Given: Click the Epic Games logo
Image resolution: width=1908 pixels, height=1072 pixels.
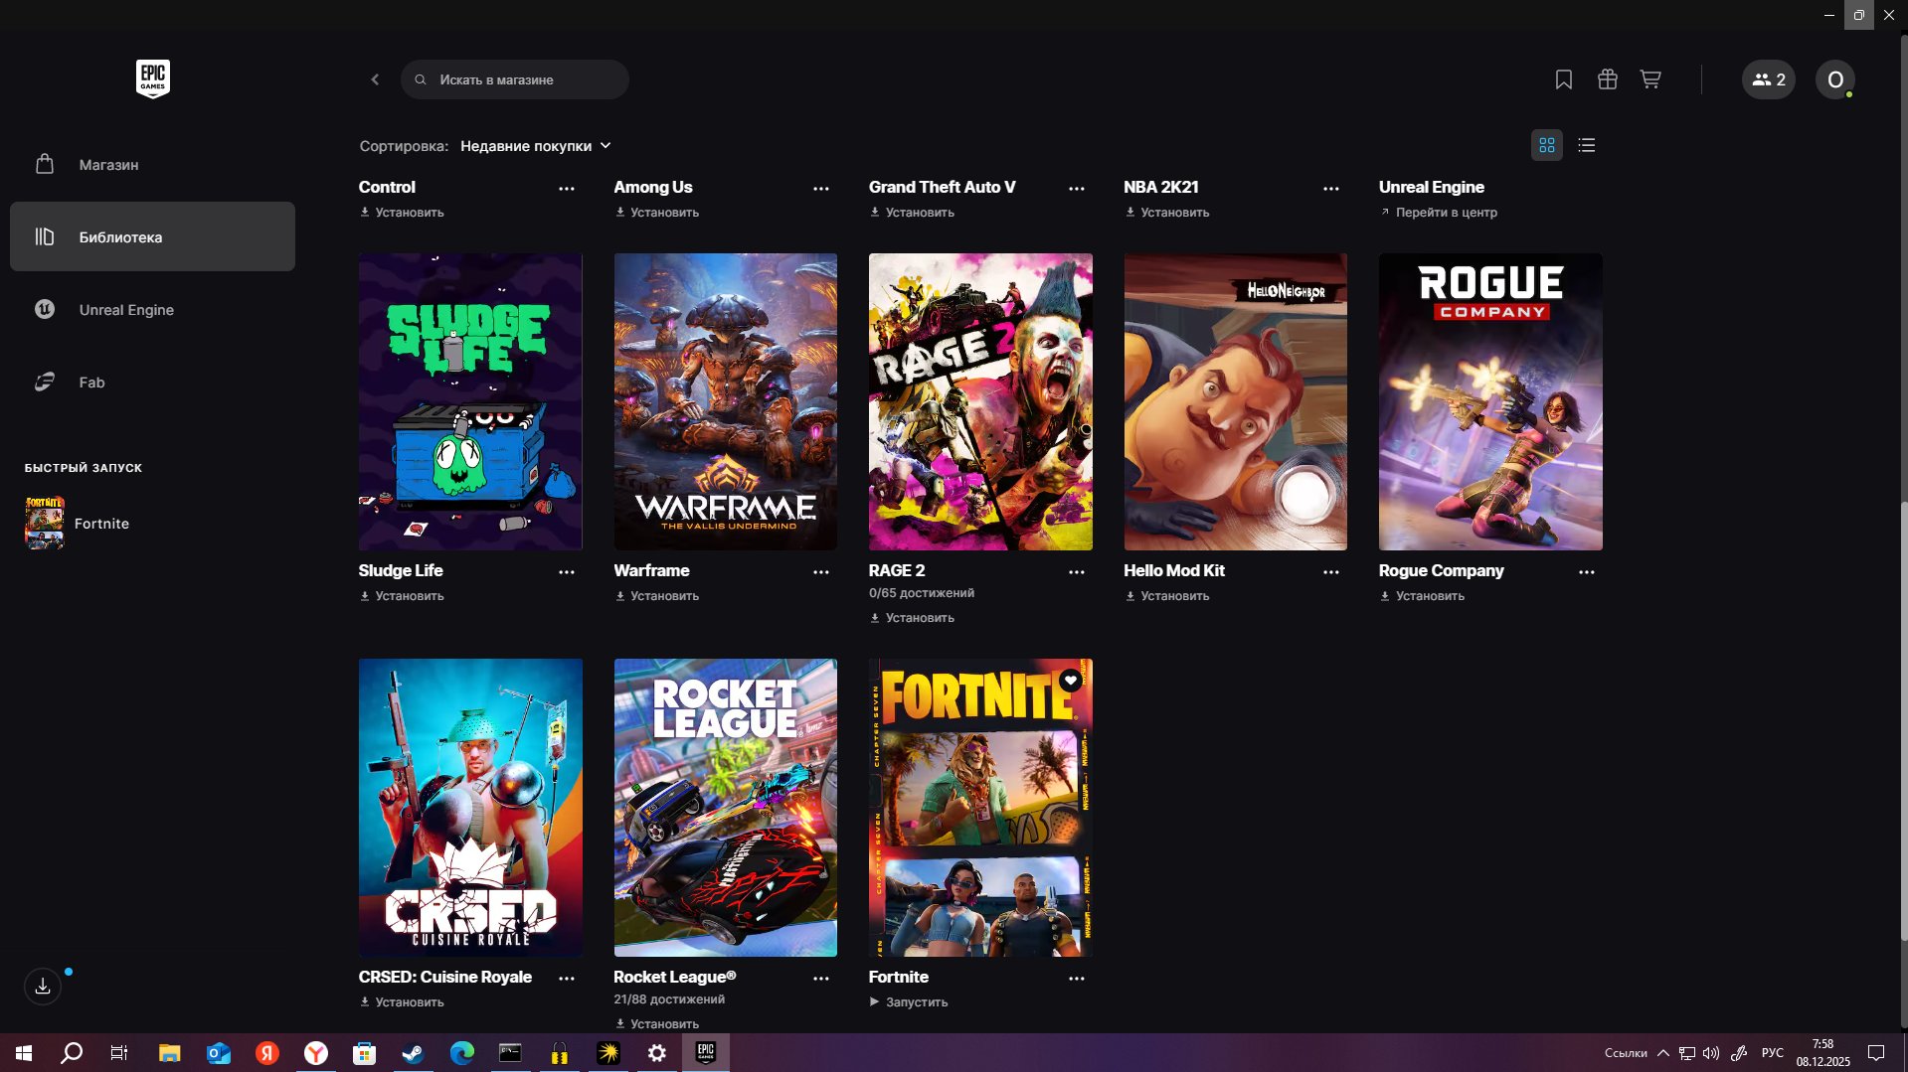Looking at the screenshot, I should tap(151, 78).
